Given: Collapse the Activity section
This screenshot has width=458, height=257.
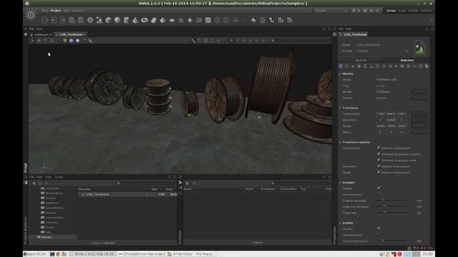Looking at the screenshot, I should (340, 223).
